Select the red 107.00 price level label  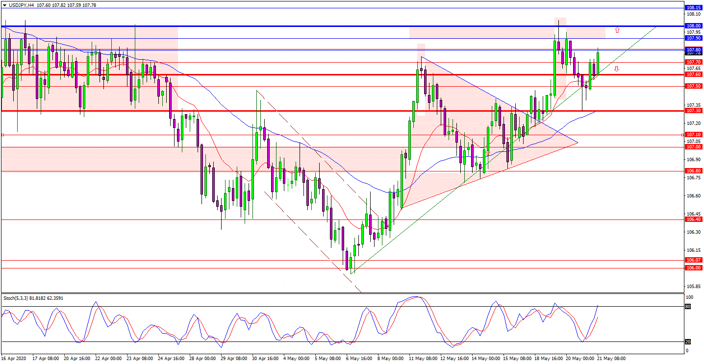coord(694,147)
